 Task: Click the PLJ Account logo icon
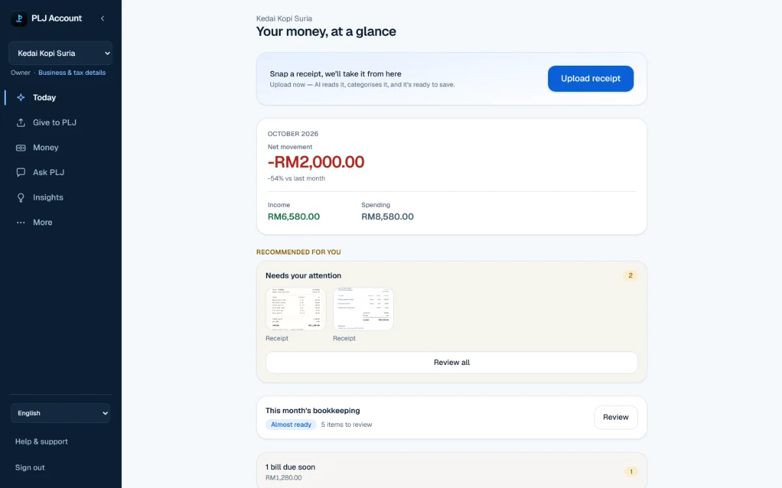[x=19, y=18]
